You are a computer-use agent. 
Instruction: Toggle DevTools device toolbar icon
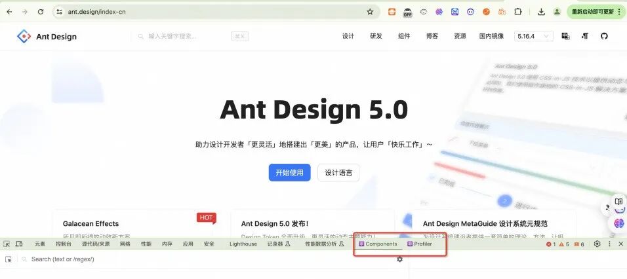19,244
